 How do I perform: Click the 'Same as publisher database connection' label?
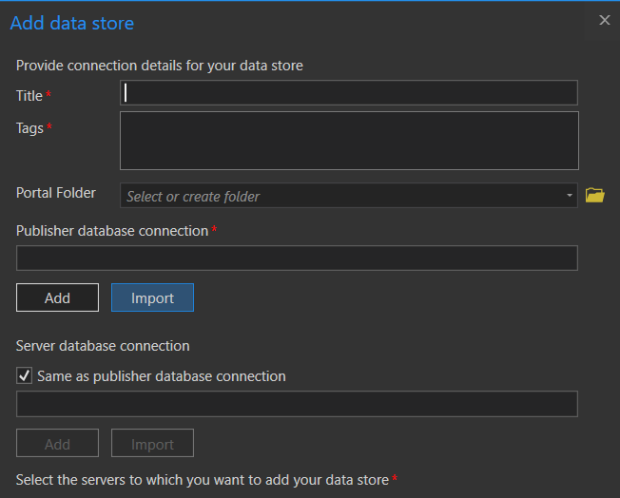[161, 375]
